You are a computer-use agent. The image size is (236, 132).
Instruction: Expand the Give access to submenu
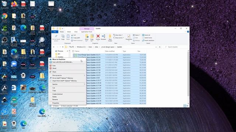tap(67, 76)
